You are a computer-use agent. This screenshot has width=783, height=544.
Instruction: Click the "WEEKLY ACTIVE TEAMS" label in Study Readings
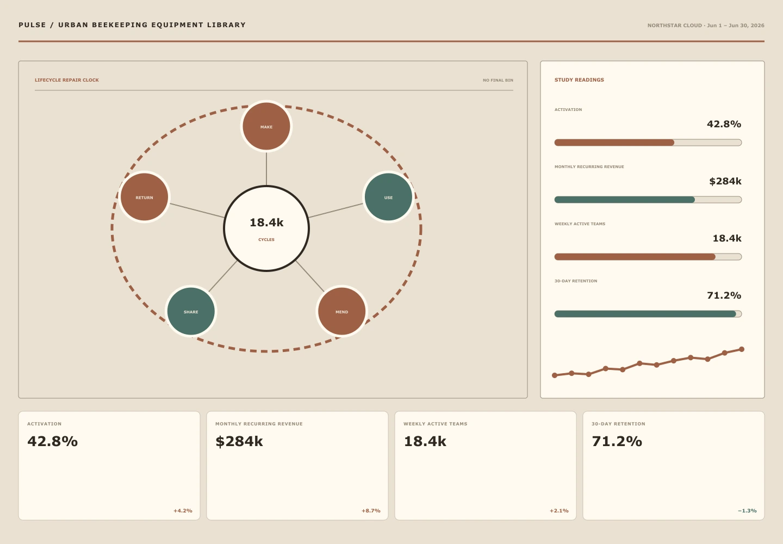point(580,224)
